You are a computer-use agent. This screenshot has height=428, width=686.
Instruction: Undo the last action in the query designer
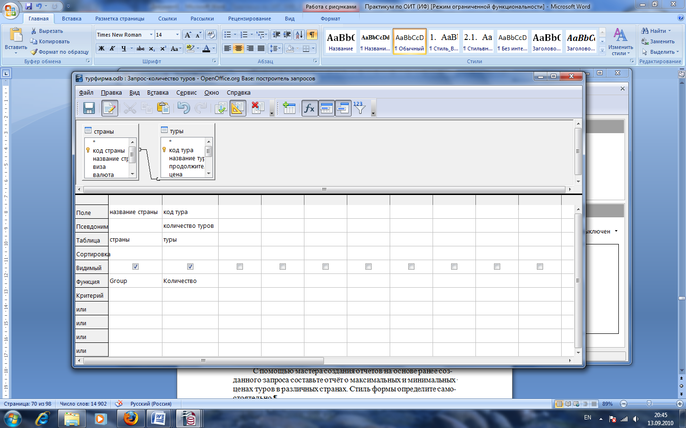click(x=183, y=108)
